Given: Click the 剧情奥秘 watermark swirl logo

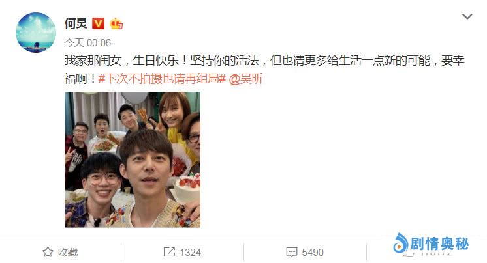Looking at the screenshot, I should tap(400, 243).
